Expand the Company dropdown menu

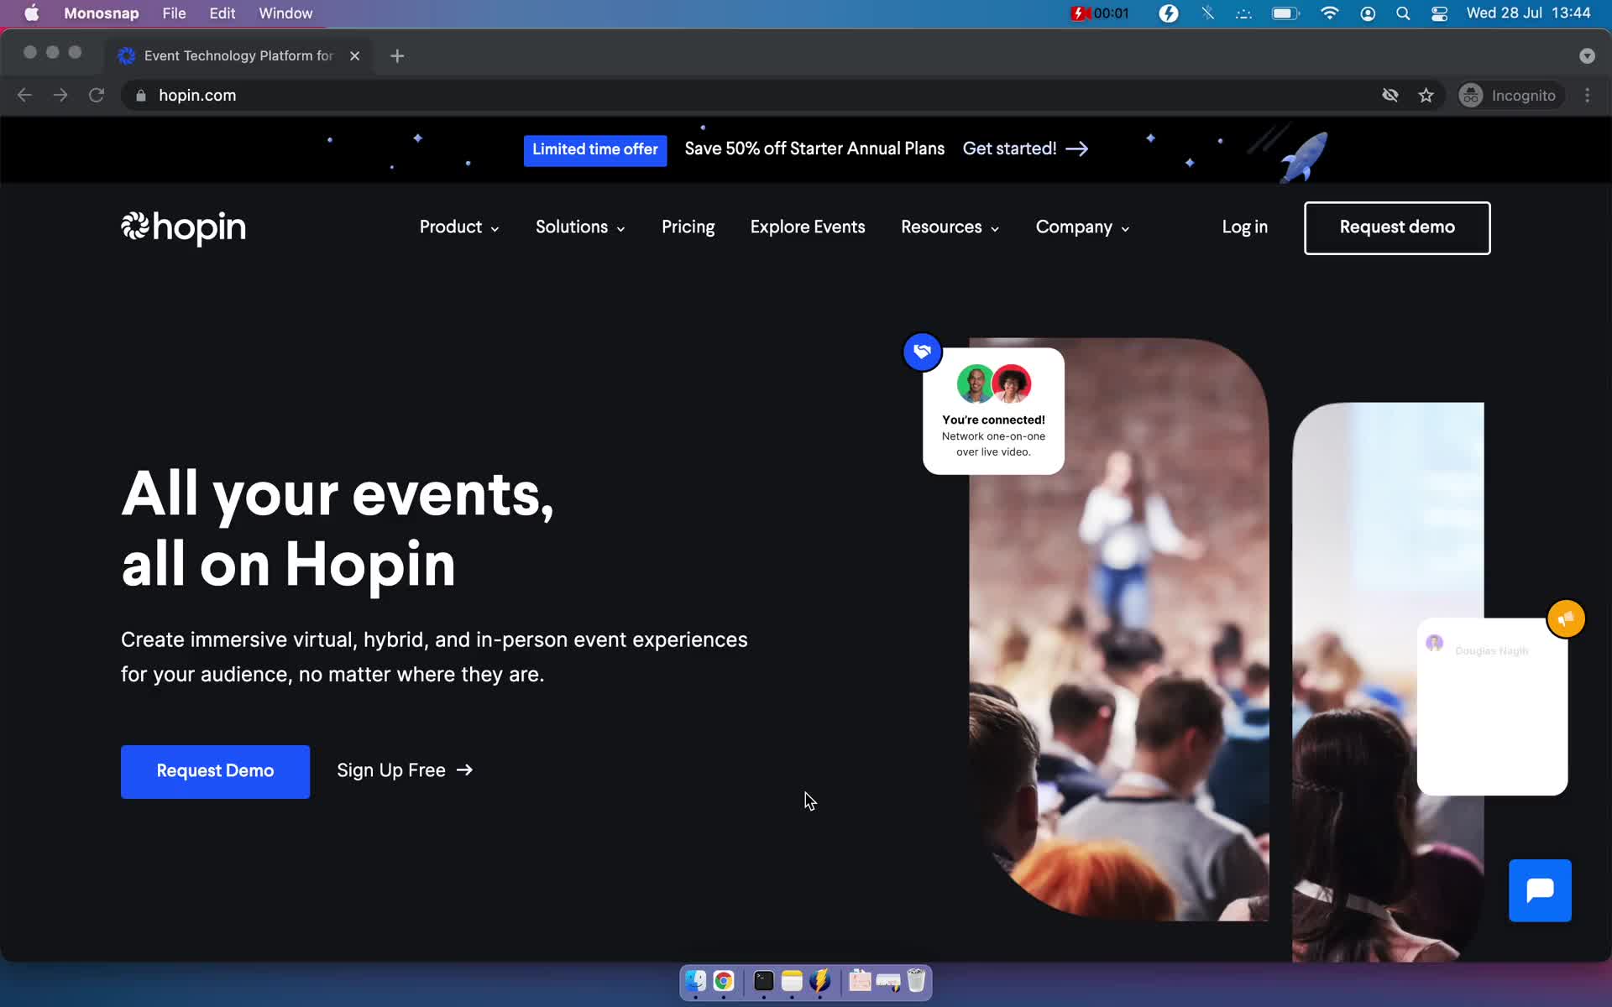pyautogui.click(x=1082, y=227)
